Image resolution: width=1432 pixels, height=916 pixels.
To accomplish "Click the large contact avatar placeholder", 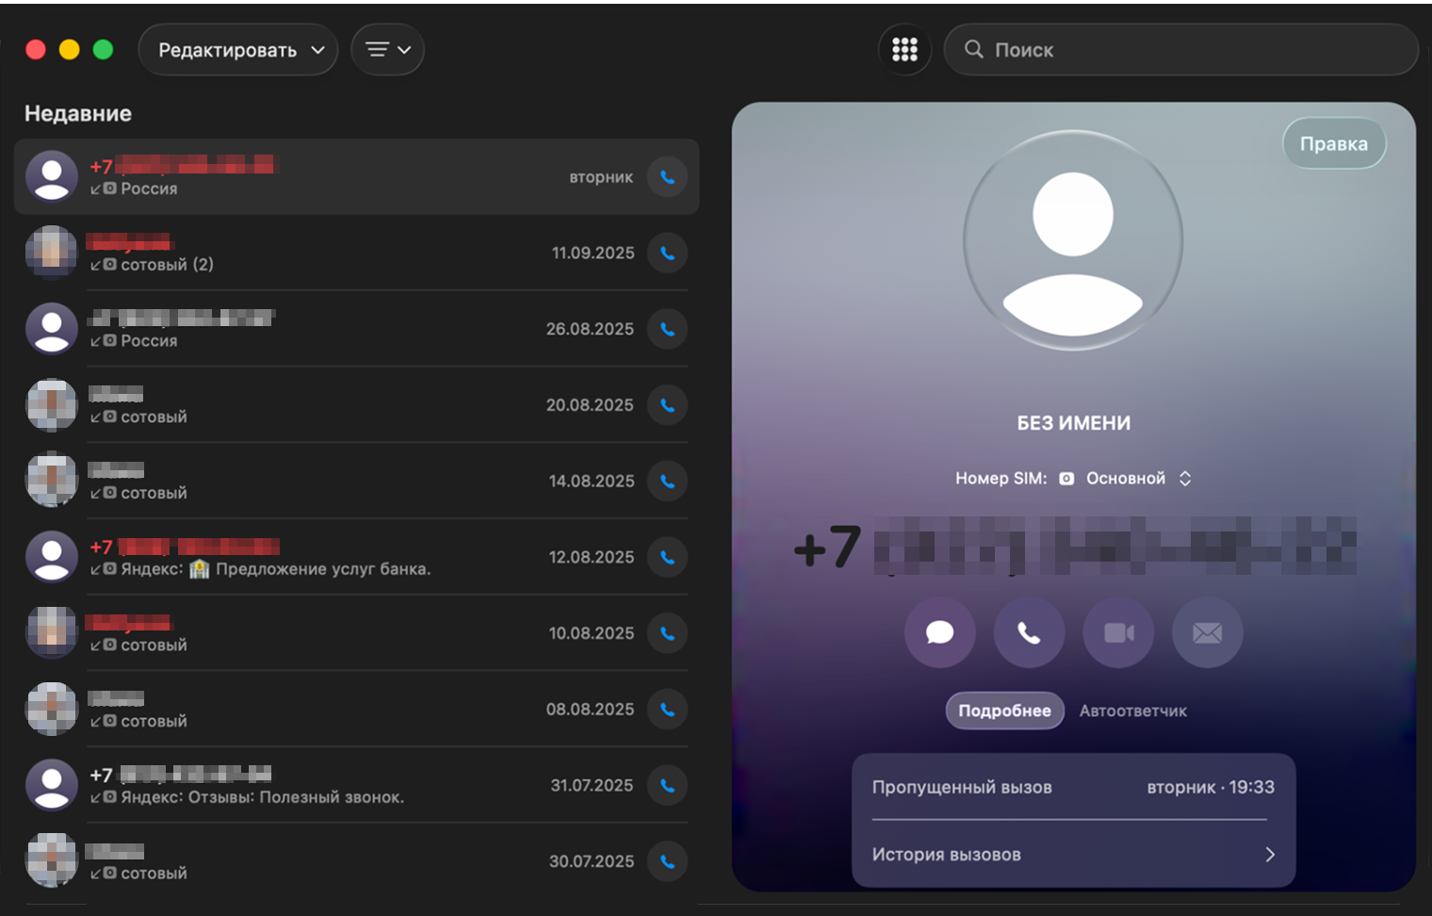I will click(1072, 241).
